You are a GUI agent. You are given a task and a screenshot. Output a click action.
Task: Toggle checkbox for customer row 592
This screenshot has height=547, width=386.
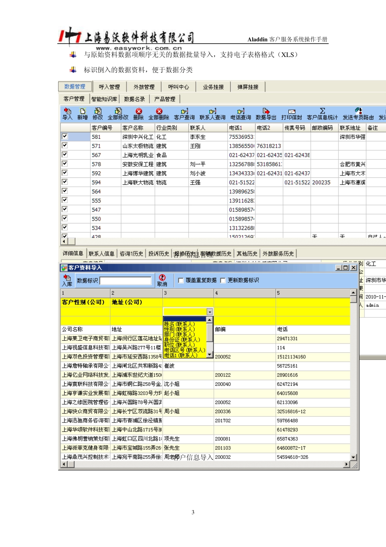[65, 173]
